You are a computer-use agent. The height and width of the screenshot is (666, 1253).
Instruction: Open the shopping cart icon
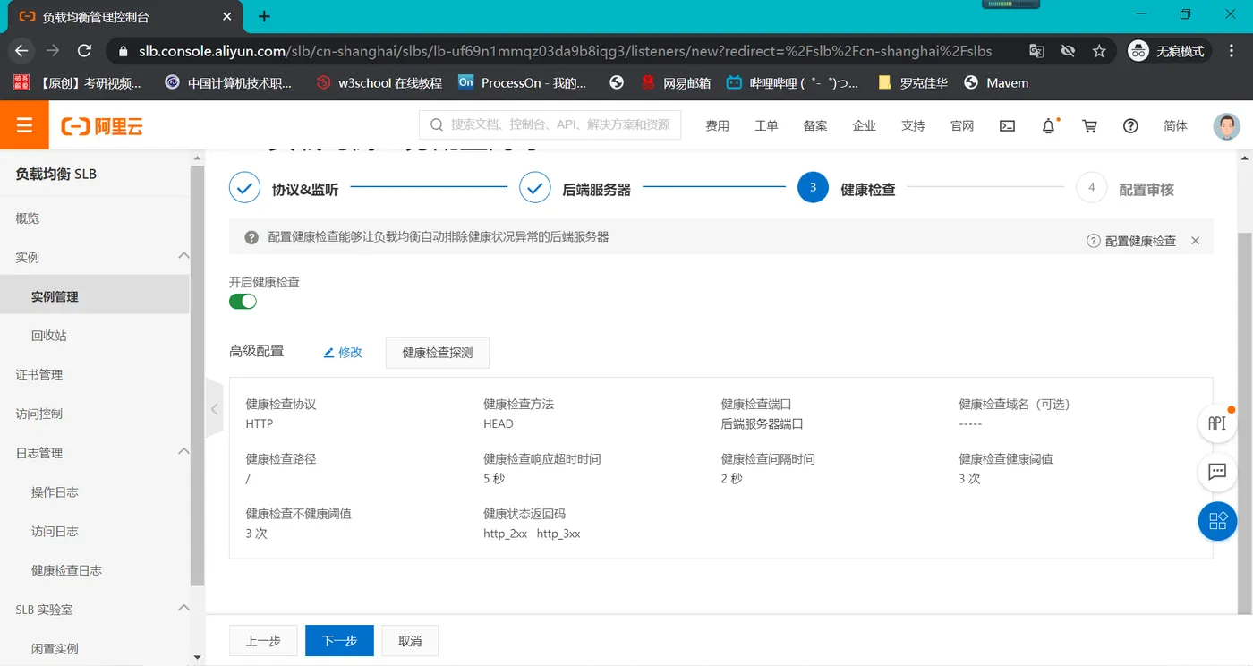tap(1089, 126)
